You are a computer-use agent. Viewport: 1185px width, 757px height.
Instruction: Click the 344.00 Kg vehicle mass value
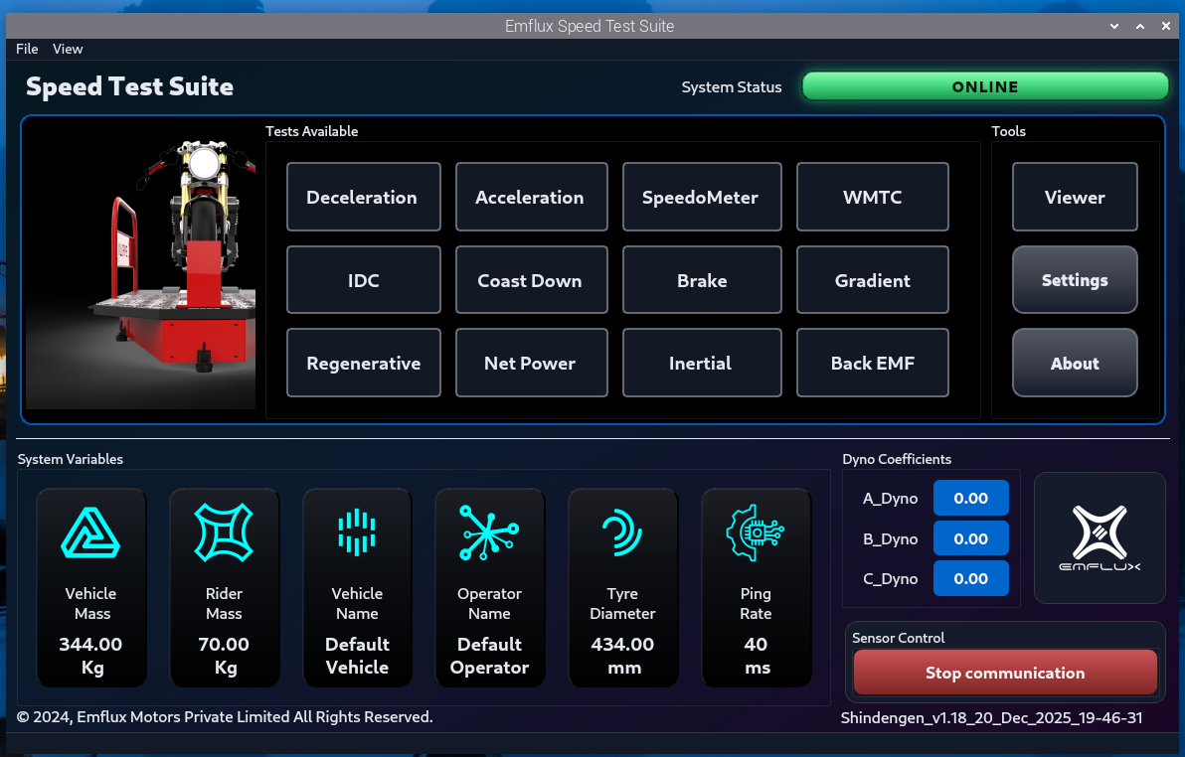[x=90, y=656]
